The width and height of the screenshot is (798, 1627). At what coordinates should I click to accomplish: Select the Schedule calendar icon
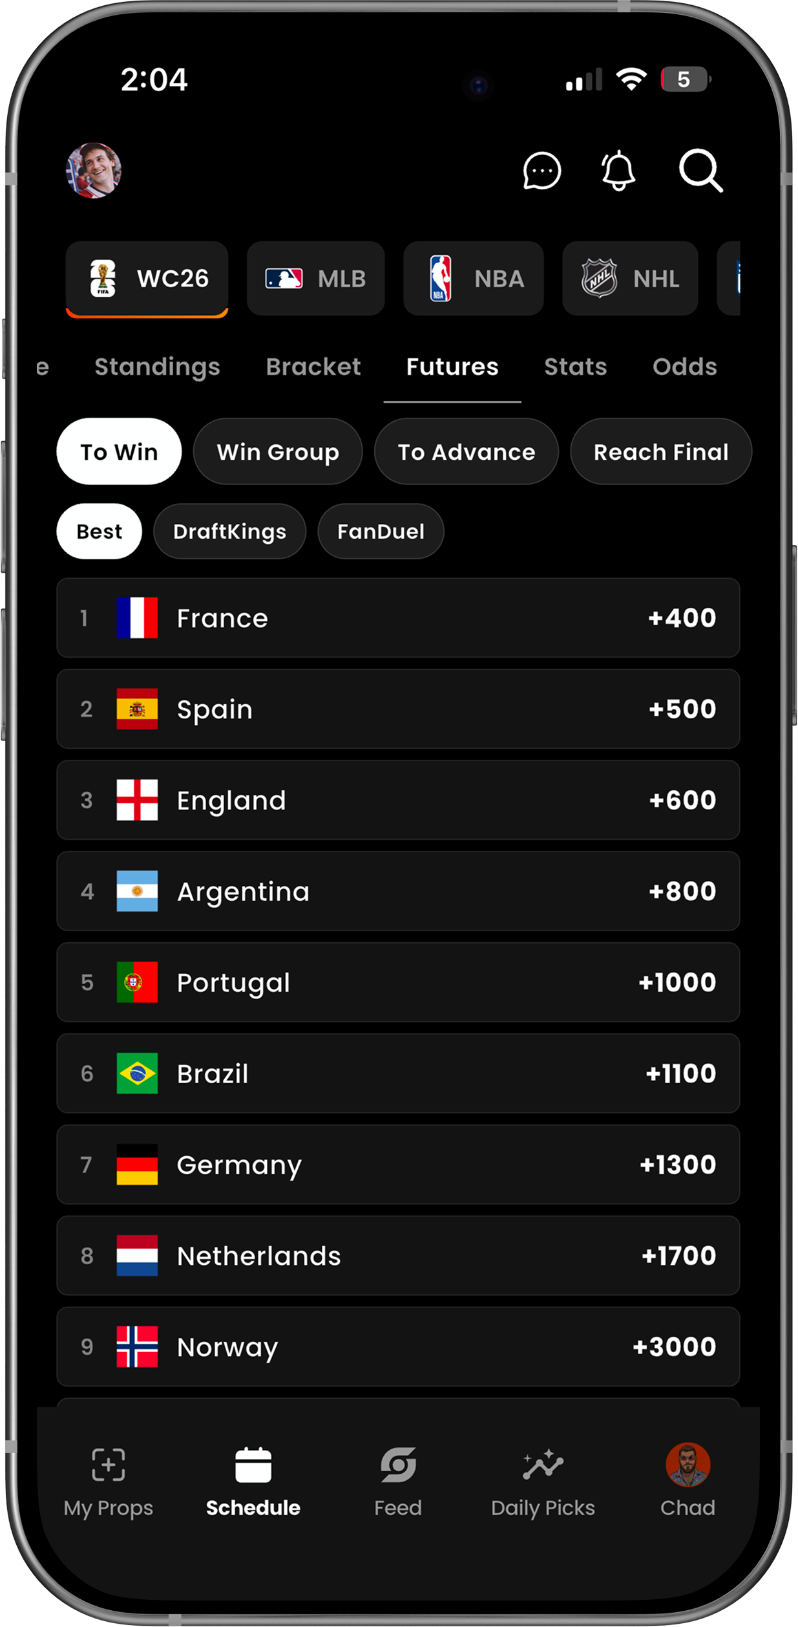pyautogui.click(x=253, y=1465)
